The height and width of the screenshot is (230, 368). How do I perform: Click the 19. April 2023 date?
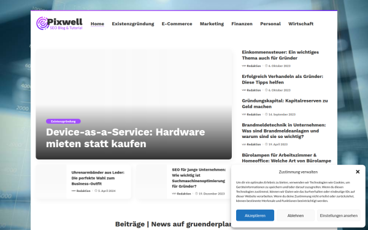point(278,144)
